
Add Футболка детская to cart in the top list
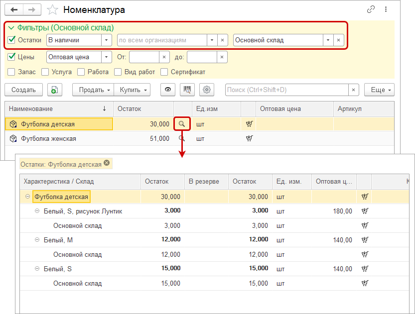[249, 124]
